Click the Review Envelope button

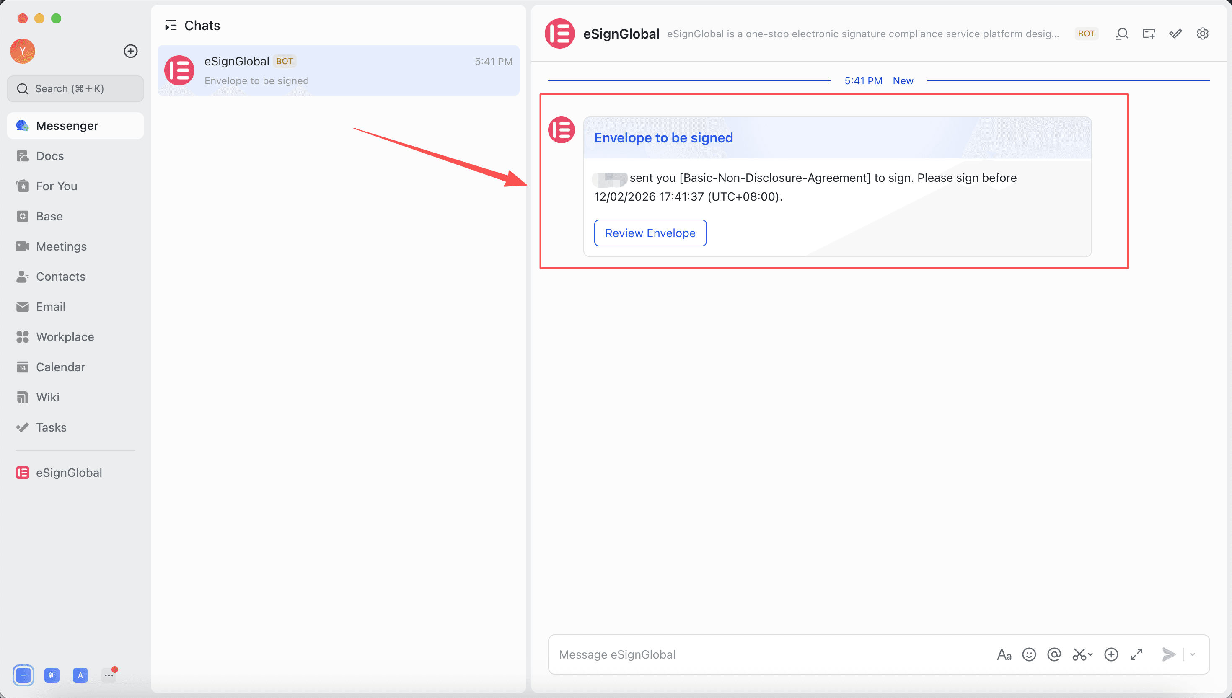pyautogui.click(x=650, y=233)
